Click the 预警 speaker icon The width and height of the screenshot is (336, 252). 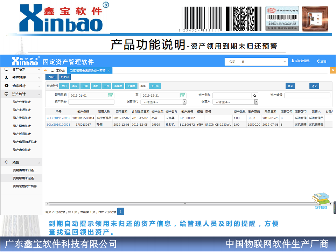6,162
